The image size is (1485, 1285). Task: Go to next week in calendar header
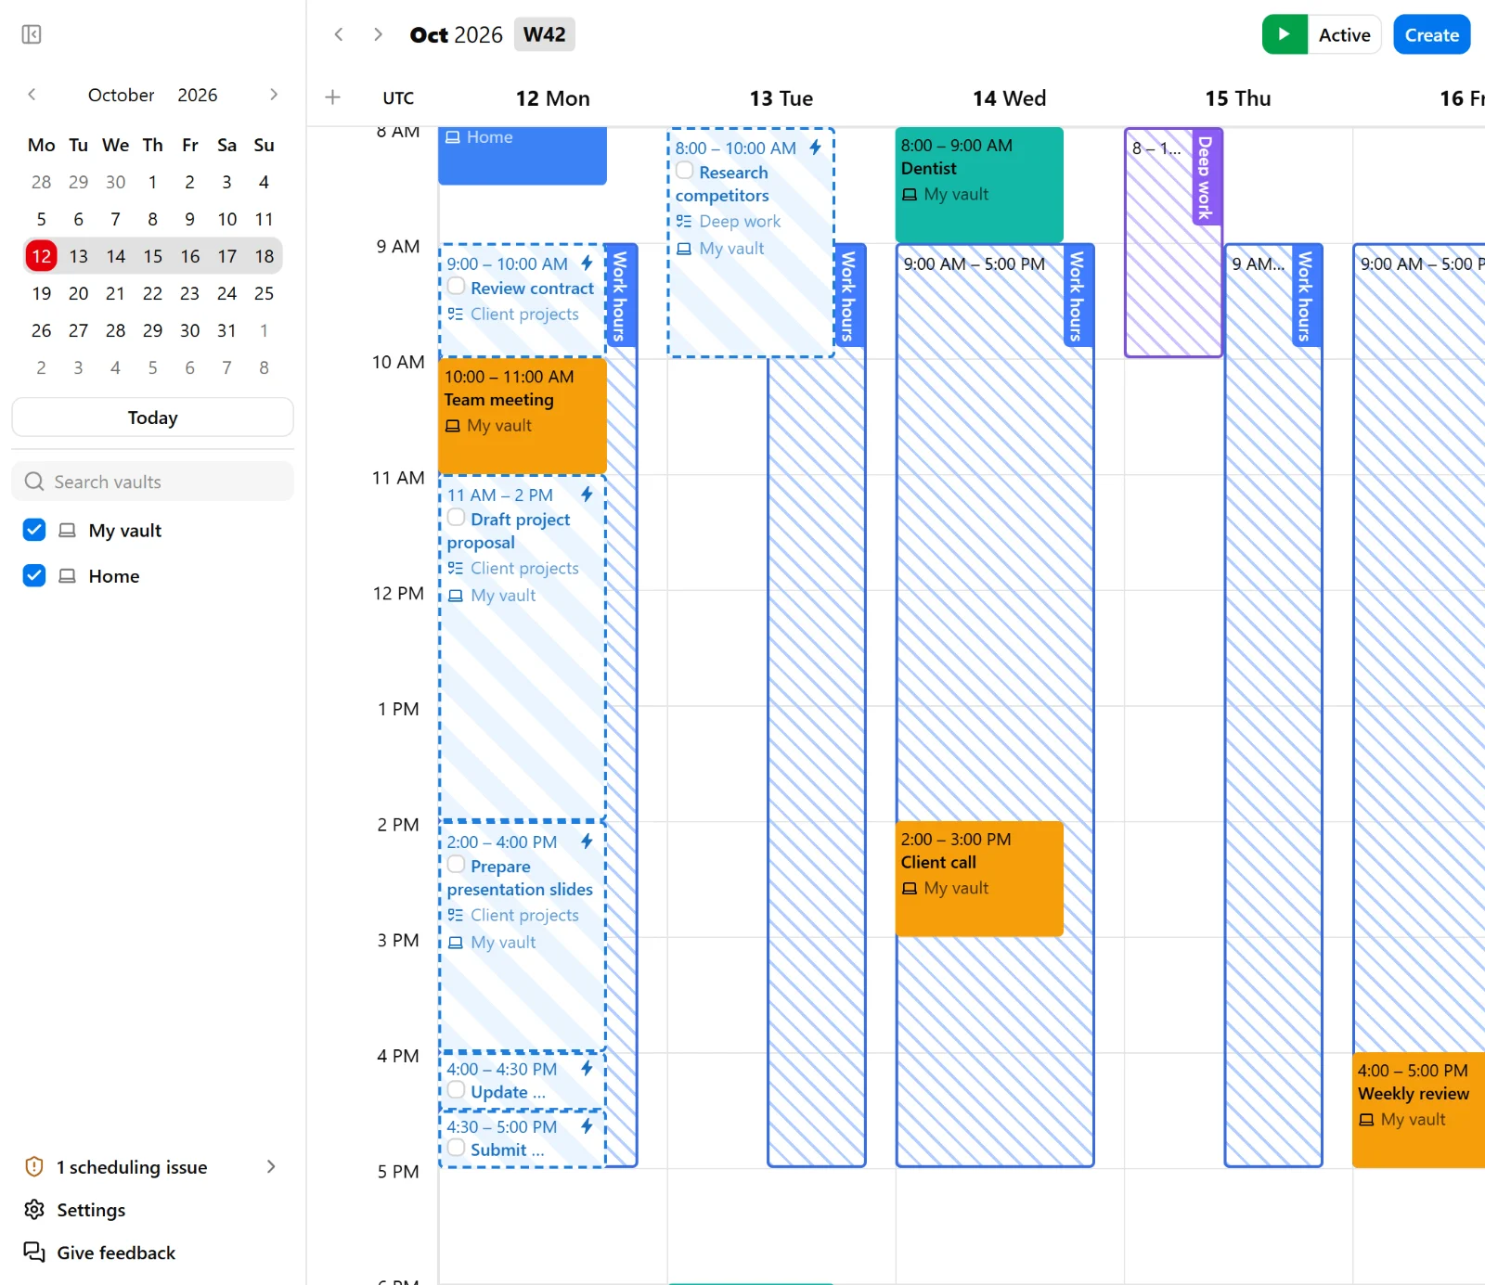(378, 34)
